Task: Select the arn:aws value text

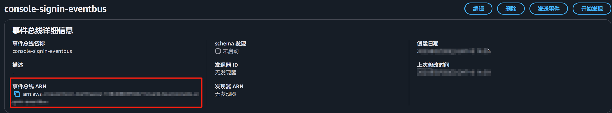Action: [x=32, y=94]
